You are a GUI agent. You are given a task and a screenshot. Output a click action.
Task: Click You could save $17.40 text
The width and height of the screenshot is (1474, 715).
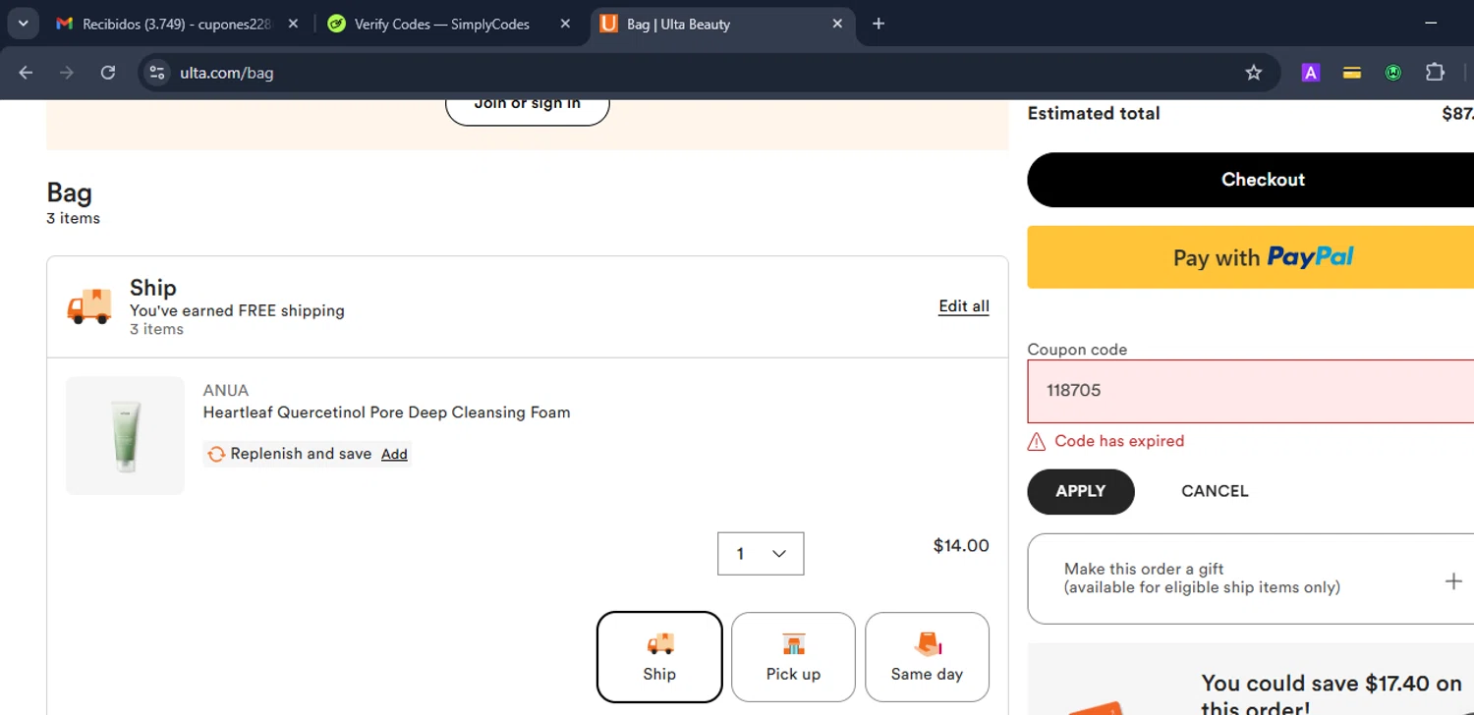(1332, 694)
